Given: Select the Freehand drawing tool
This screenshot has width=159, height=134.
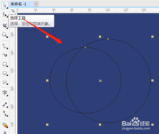Looking at the screenshot, I should [x=5, y=46].
